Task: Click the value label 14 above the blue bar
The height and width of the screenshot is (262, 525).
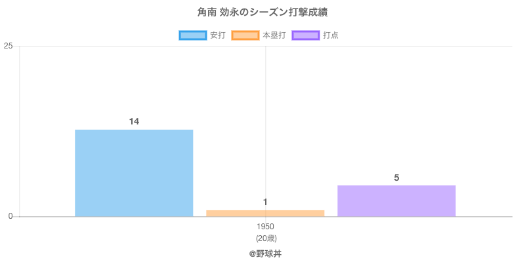Action: pyautogui.click(x=134, y=121)
